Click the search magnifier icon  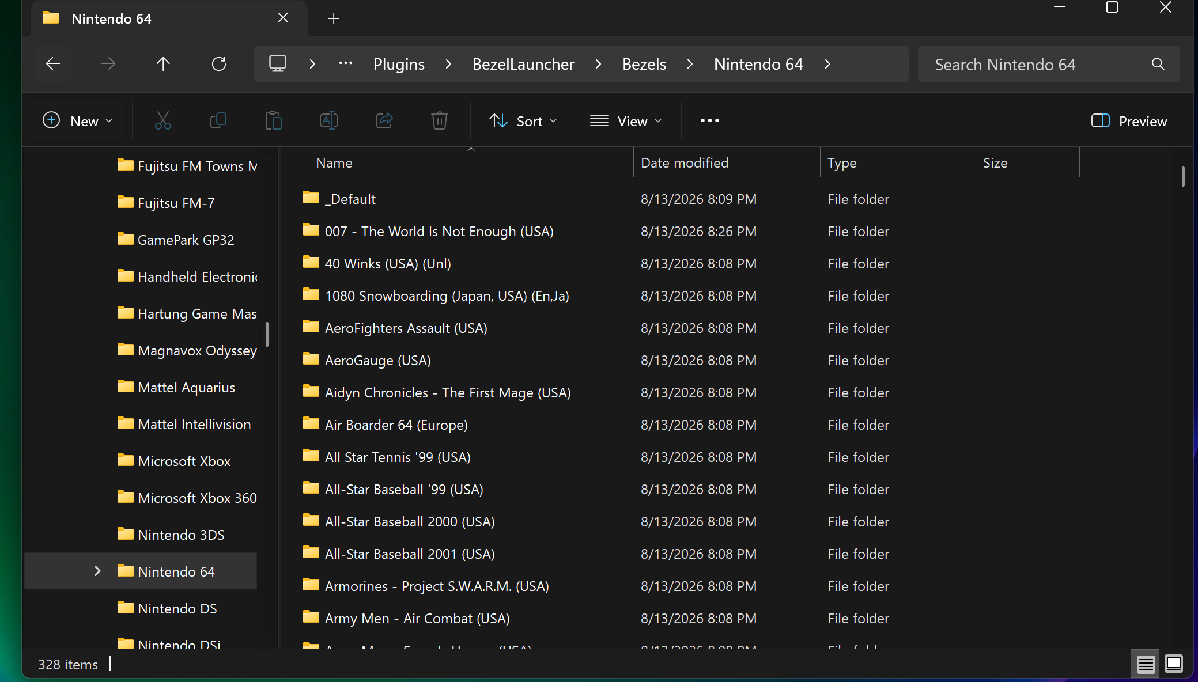(1158, 64)
